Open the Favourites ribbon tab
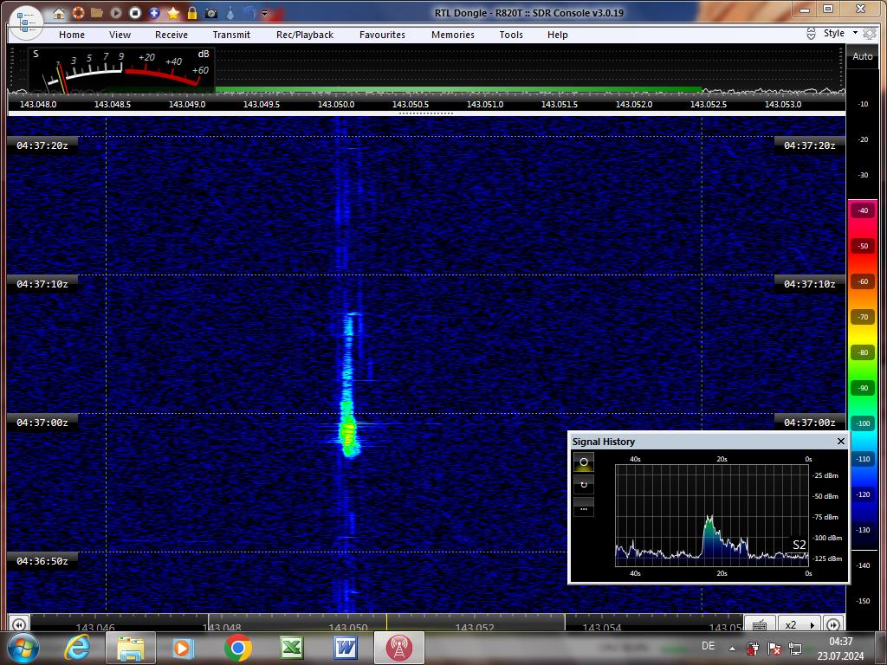The width and height of the screenshot is (887, 665). pyautogui.click(x=382, y=35)
